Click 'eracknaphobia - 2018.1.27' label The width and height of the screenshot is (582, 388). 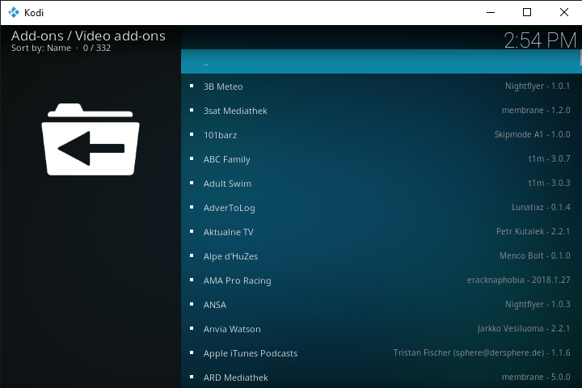tap(518, 280)
